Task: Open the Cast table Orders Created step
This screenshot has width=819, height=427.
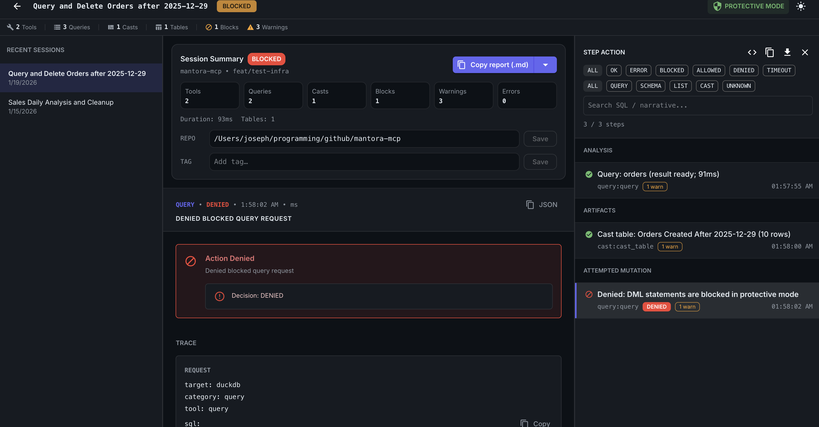Action: click(693, 234)
